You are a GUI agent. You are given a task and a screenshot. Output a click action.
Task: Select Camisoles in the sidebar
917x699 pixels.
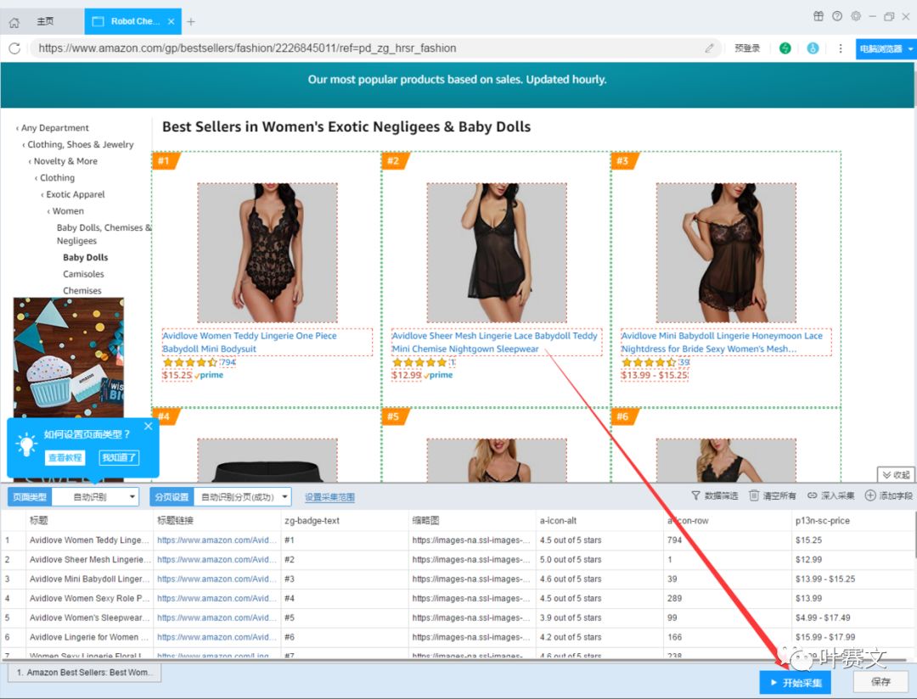point(83,274)
